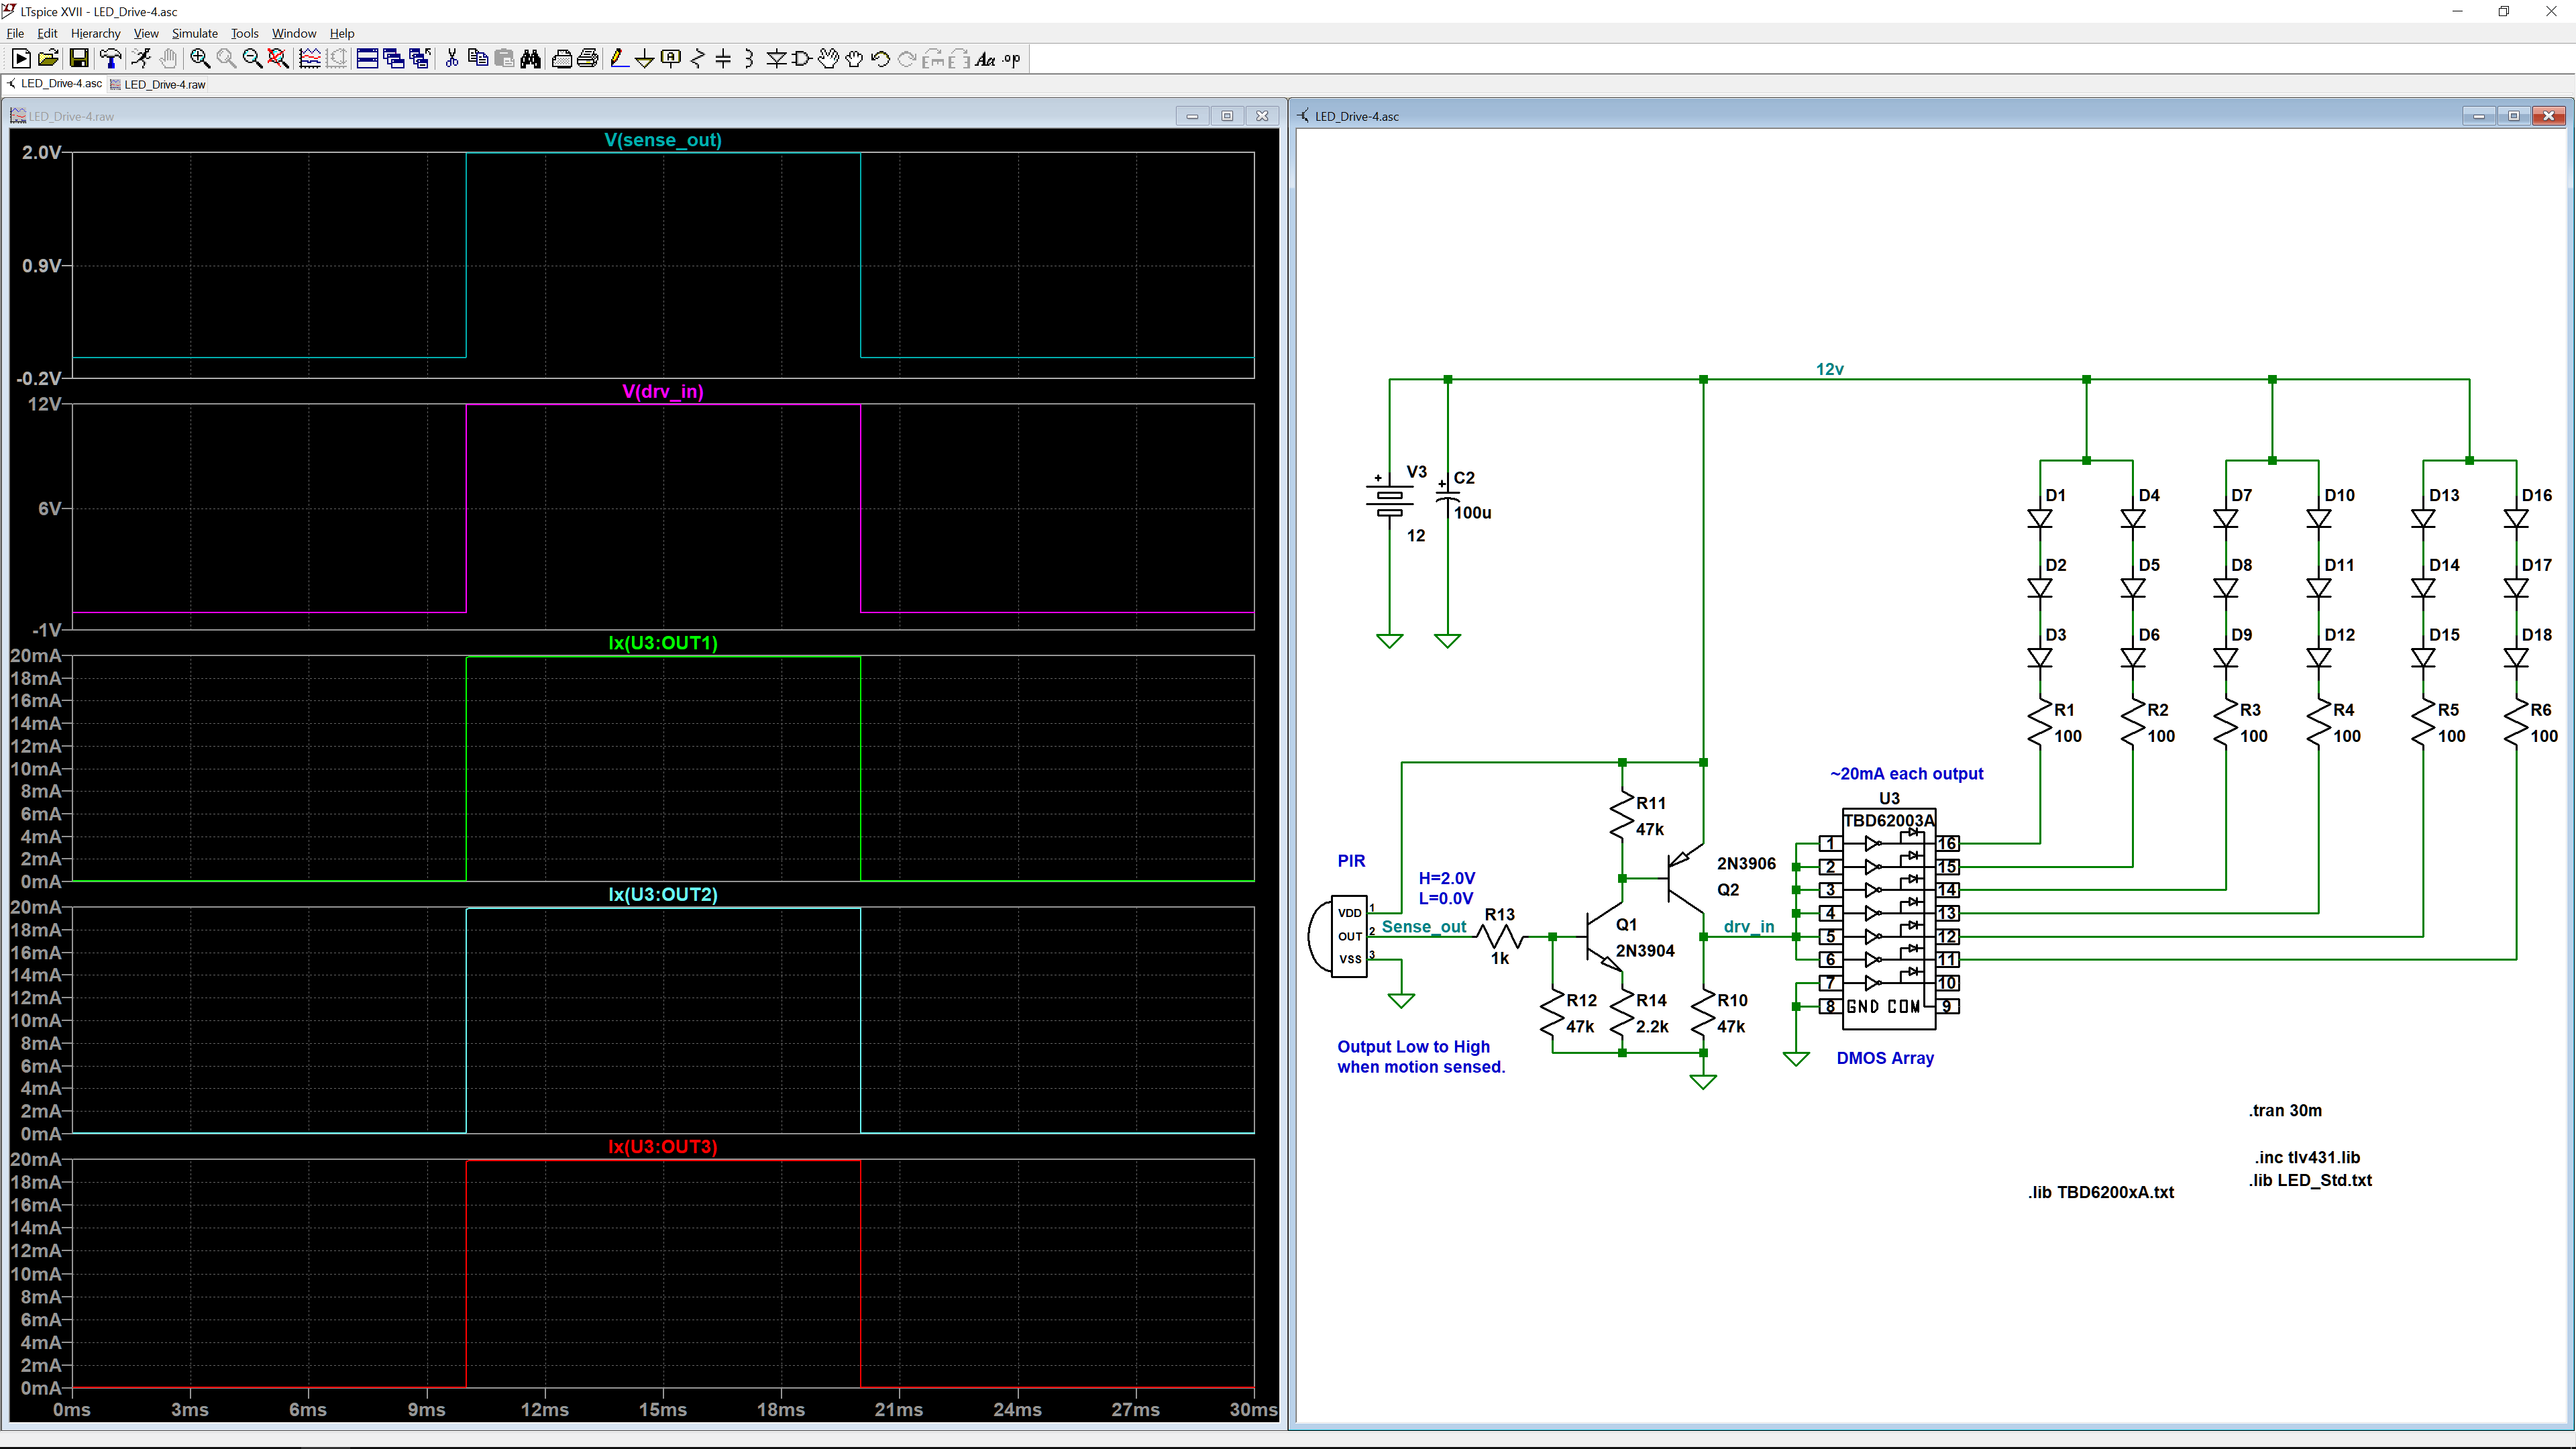The width and height of the screenshot is (2576, 1449).
Task: Select the move hand tool
Action: click(828, 59)
